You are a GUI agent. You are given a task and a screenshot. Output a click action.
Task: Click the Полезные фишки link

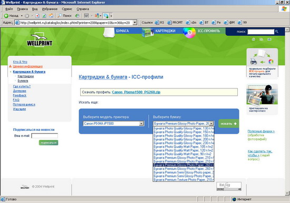click(261, 131)
